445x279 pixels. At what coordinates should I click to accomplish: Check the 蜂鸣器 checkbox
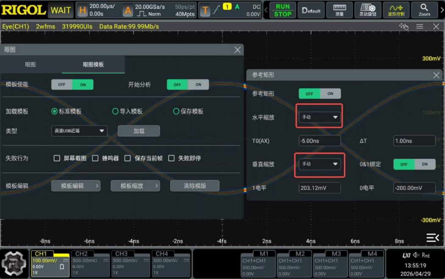coord(95,158)
